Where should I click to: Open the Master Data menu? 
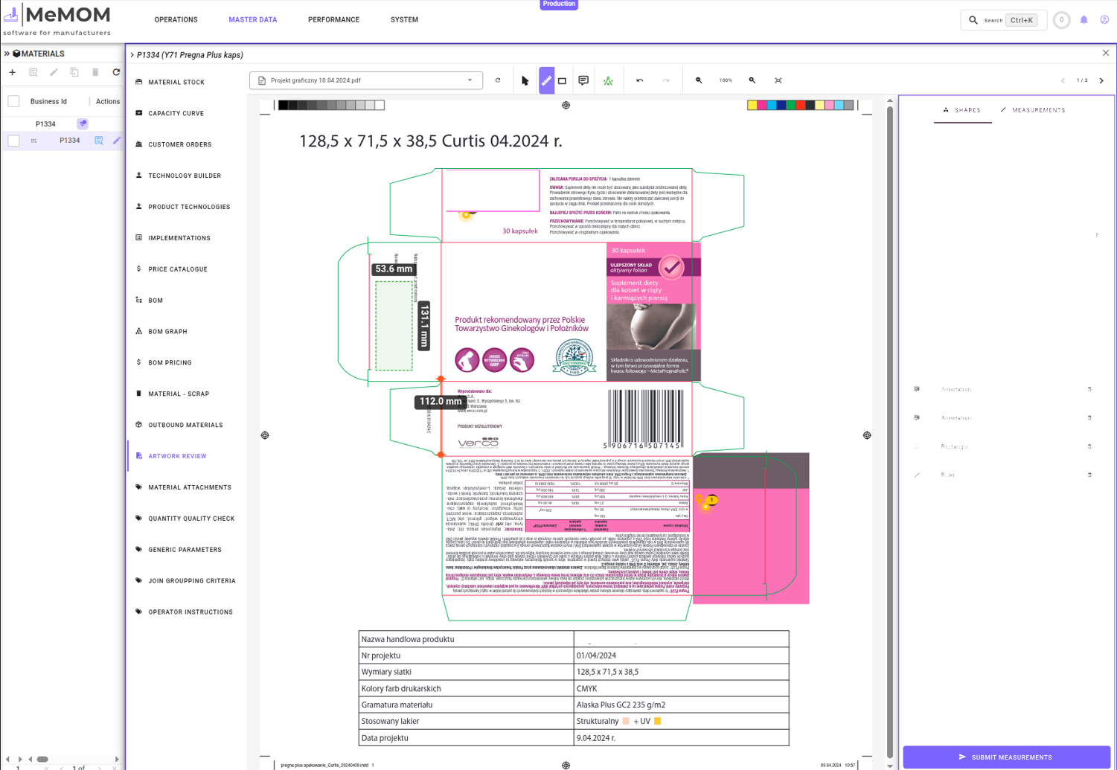253,20
